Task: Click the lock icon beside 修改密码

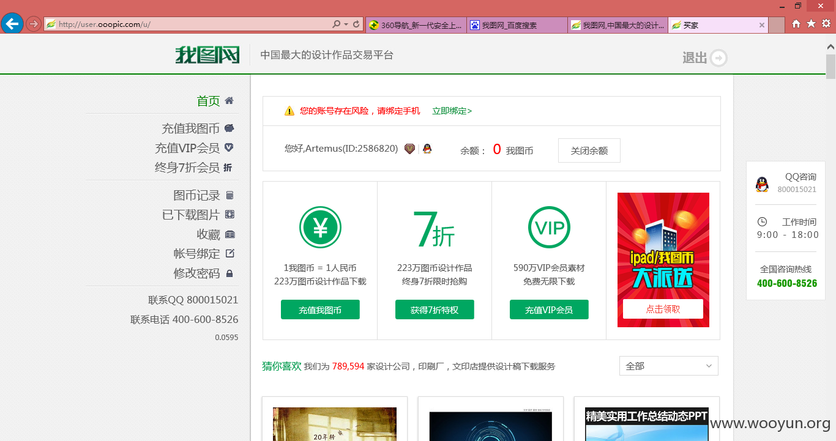Action: point(230,273)
